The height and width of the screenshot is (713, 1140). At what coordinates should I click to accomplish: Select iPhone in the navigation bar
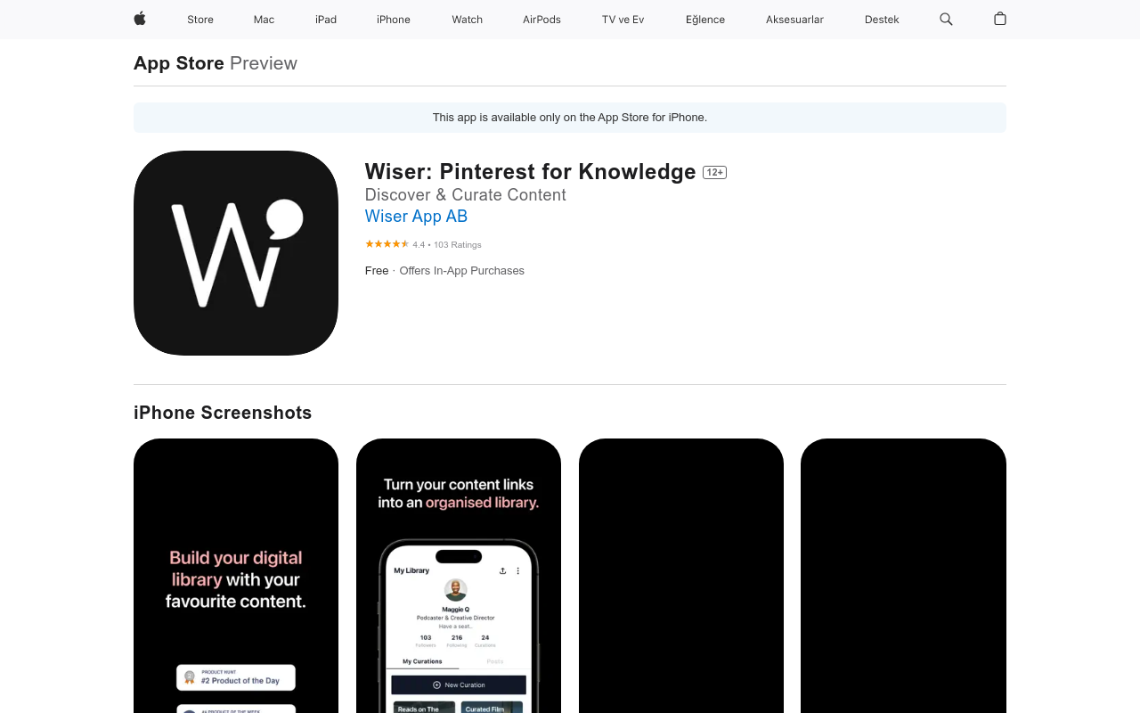(x=394, y=20)
